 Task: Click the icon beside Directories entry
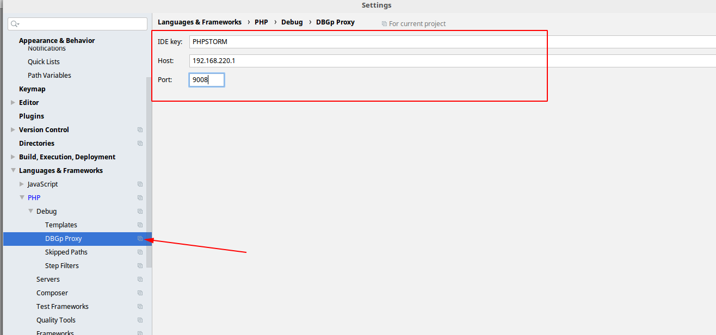point(140,143)
